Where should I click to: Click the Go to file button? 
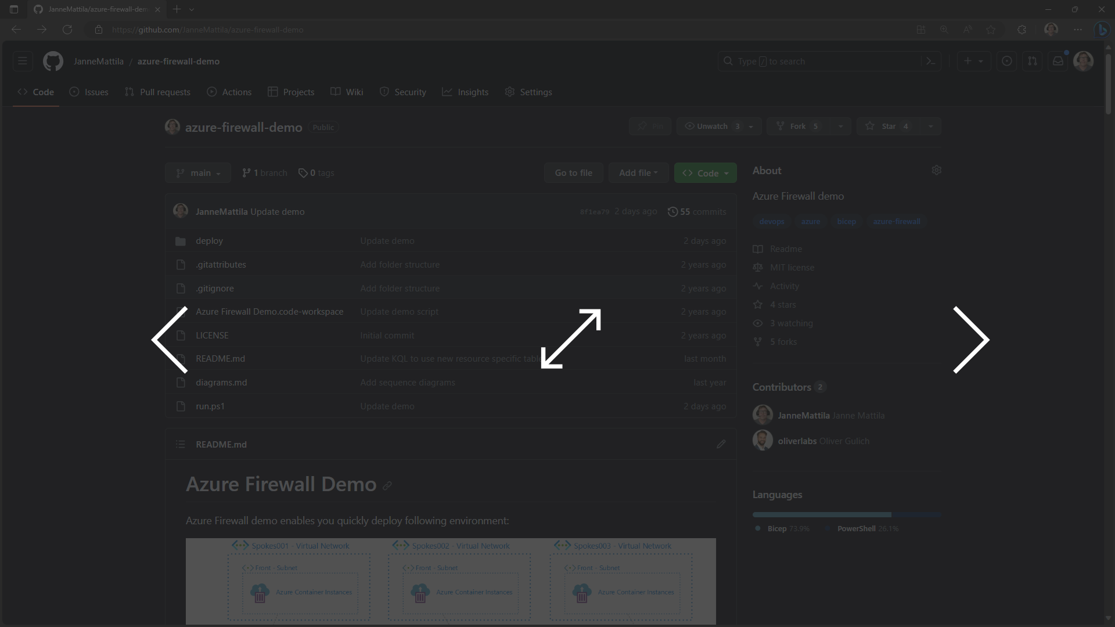click(574, 173)
